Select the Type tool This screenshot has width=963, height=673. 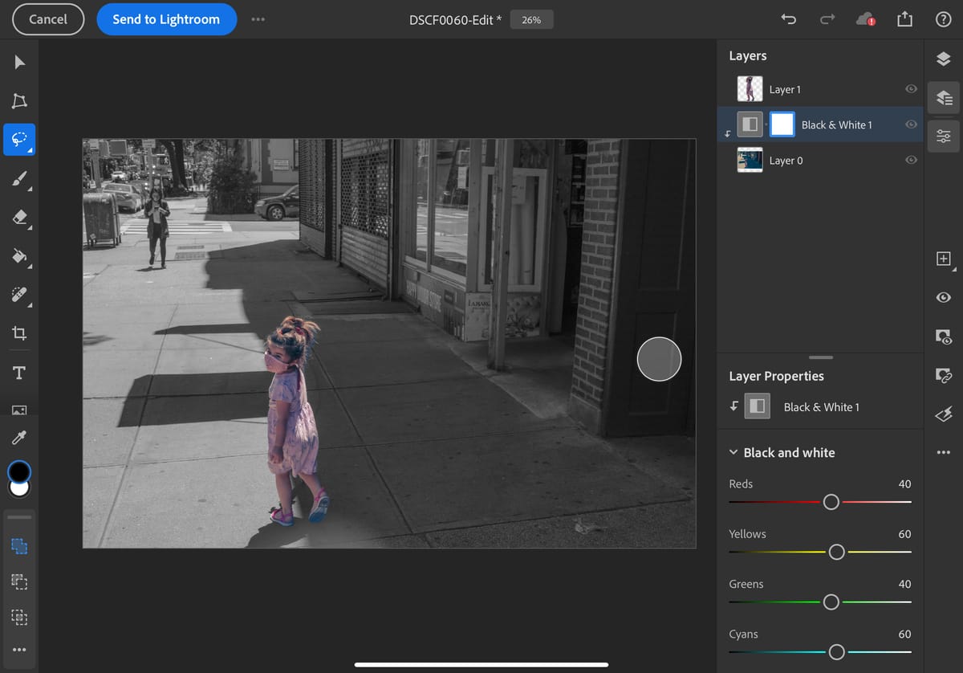click(x=18, y=372)
